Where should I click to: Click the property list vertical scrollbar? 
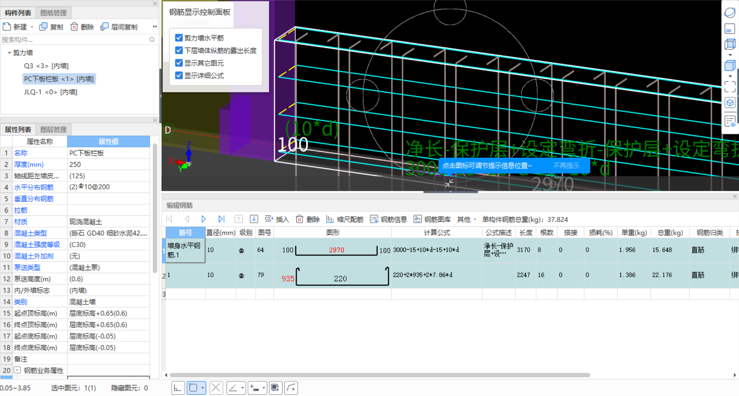155,207
